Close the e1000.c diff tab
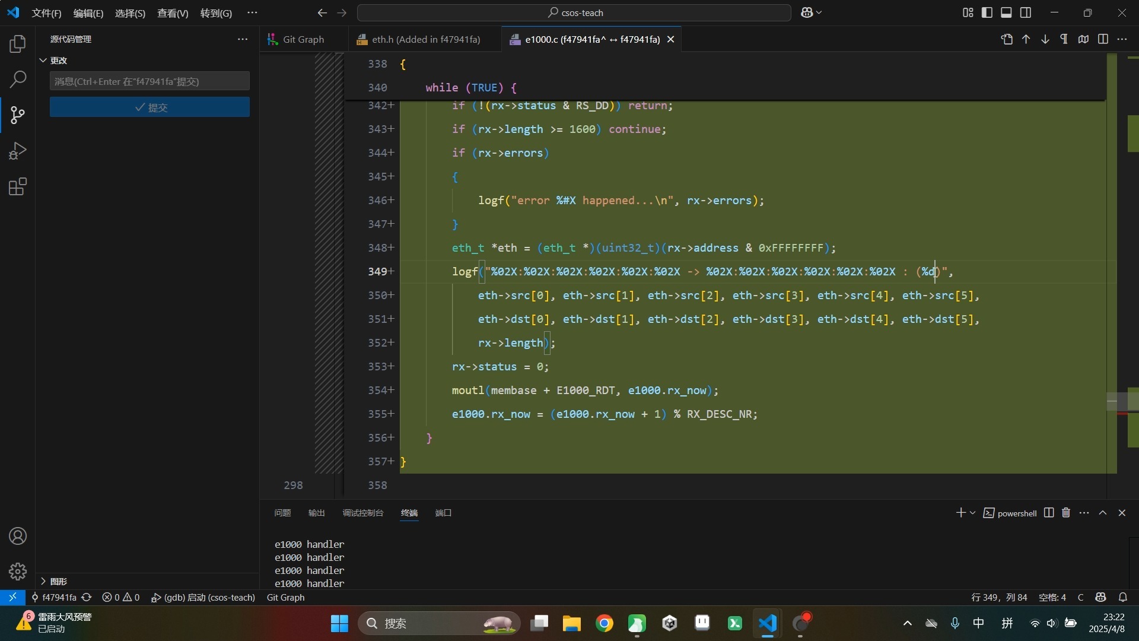The width and height of the screenshot is (1139, 641). click(x=671, y=39)
